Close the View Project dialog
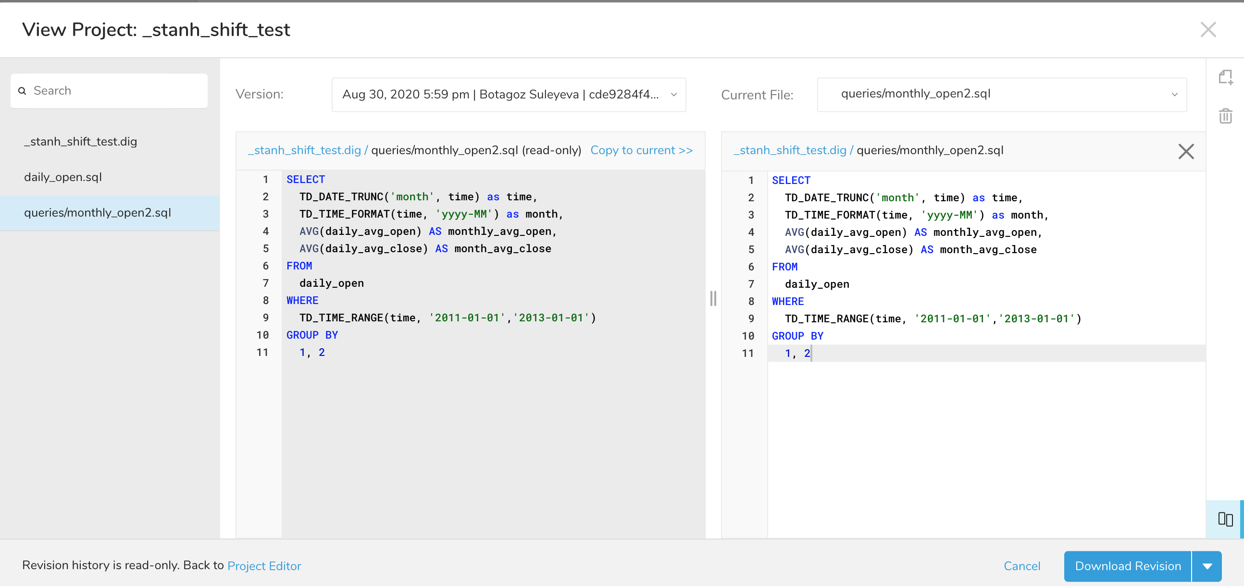Image resolution: width=1244 pixels, height=586 pixels. click(x=1208, y=30)
